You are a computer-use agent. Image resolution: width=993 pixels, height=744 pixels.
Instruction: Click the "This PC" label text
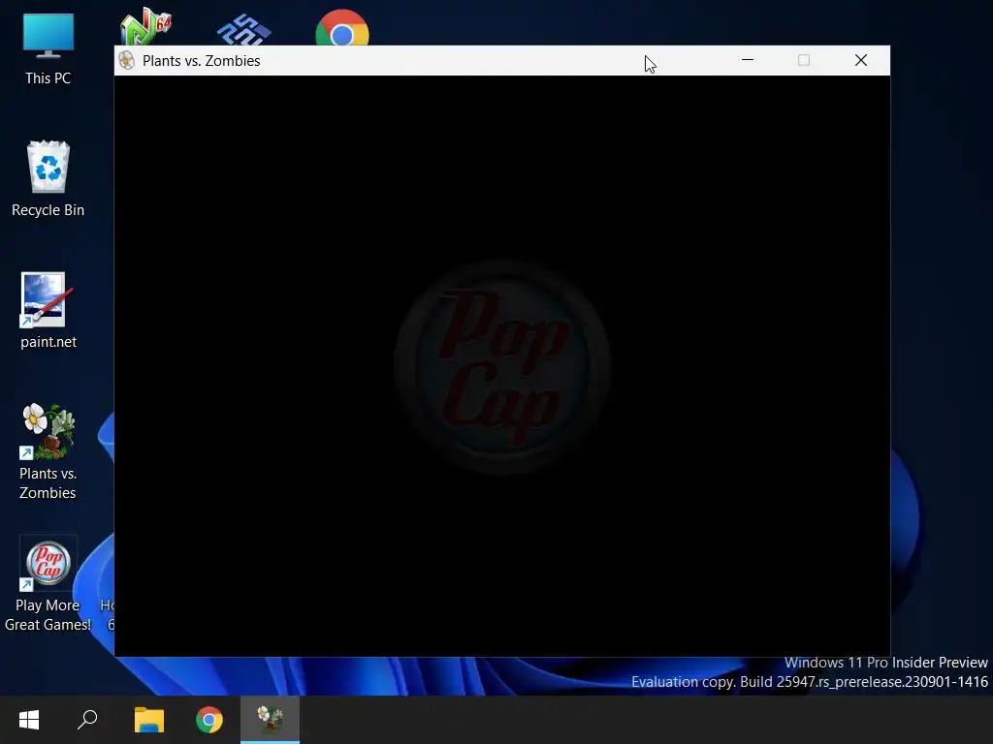coord(48,78)
